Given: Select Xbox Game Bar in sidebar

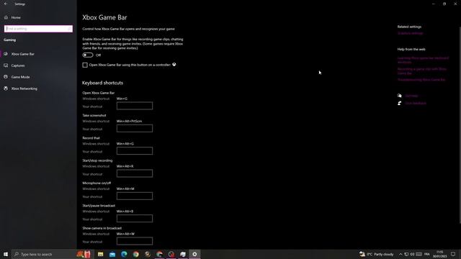Looking at the screenshot, I should coord(23,54).
